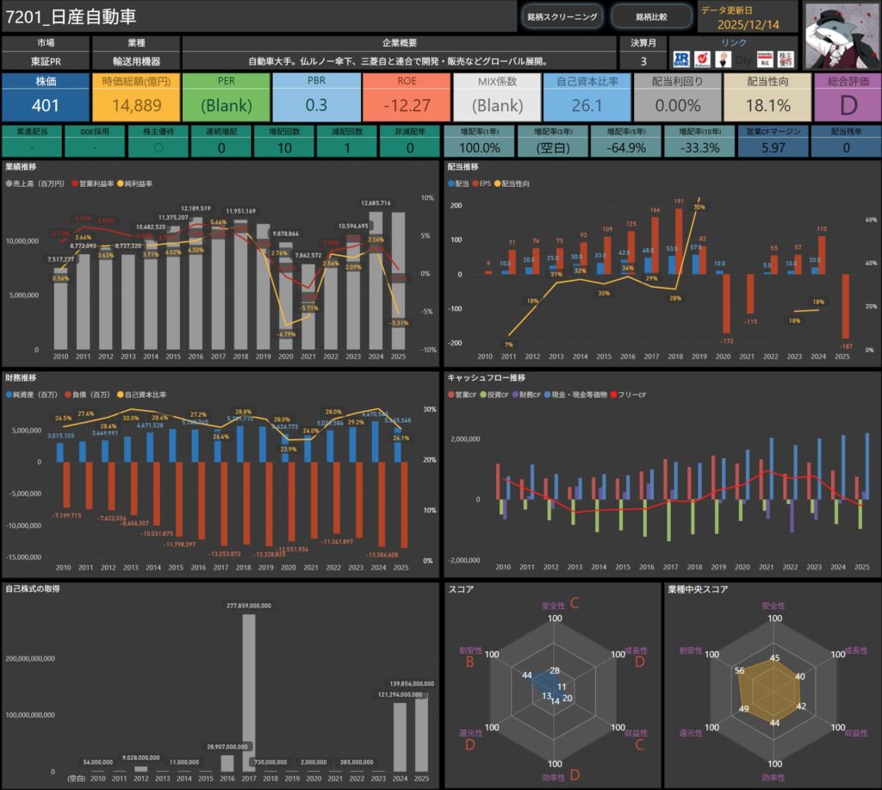This screenshot has width=882, height=790.
Task: Click the 株価 value card
Action: point(44,96)
